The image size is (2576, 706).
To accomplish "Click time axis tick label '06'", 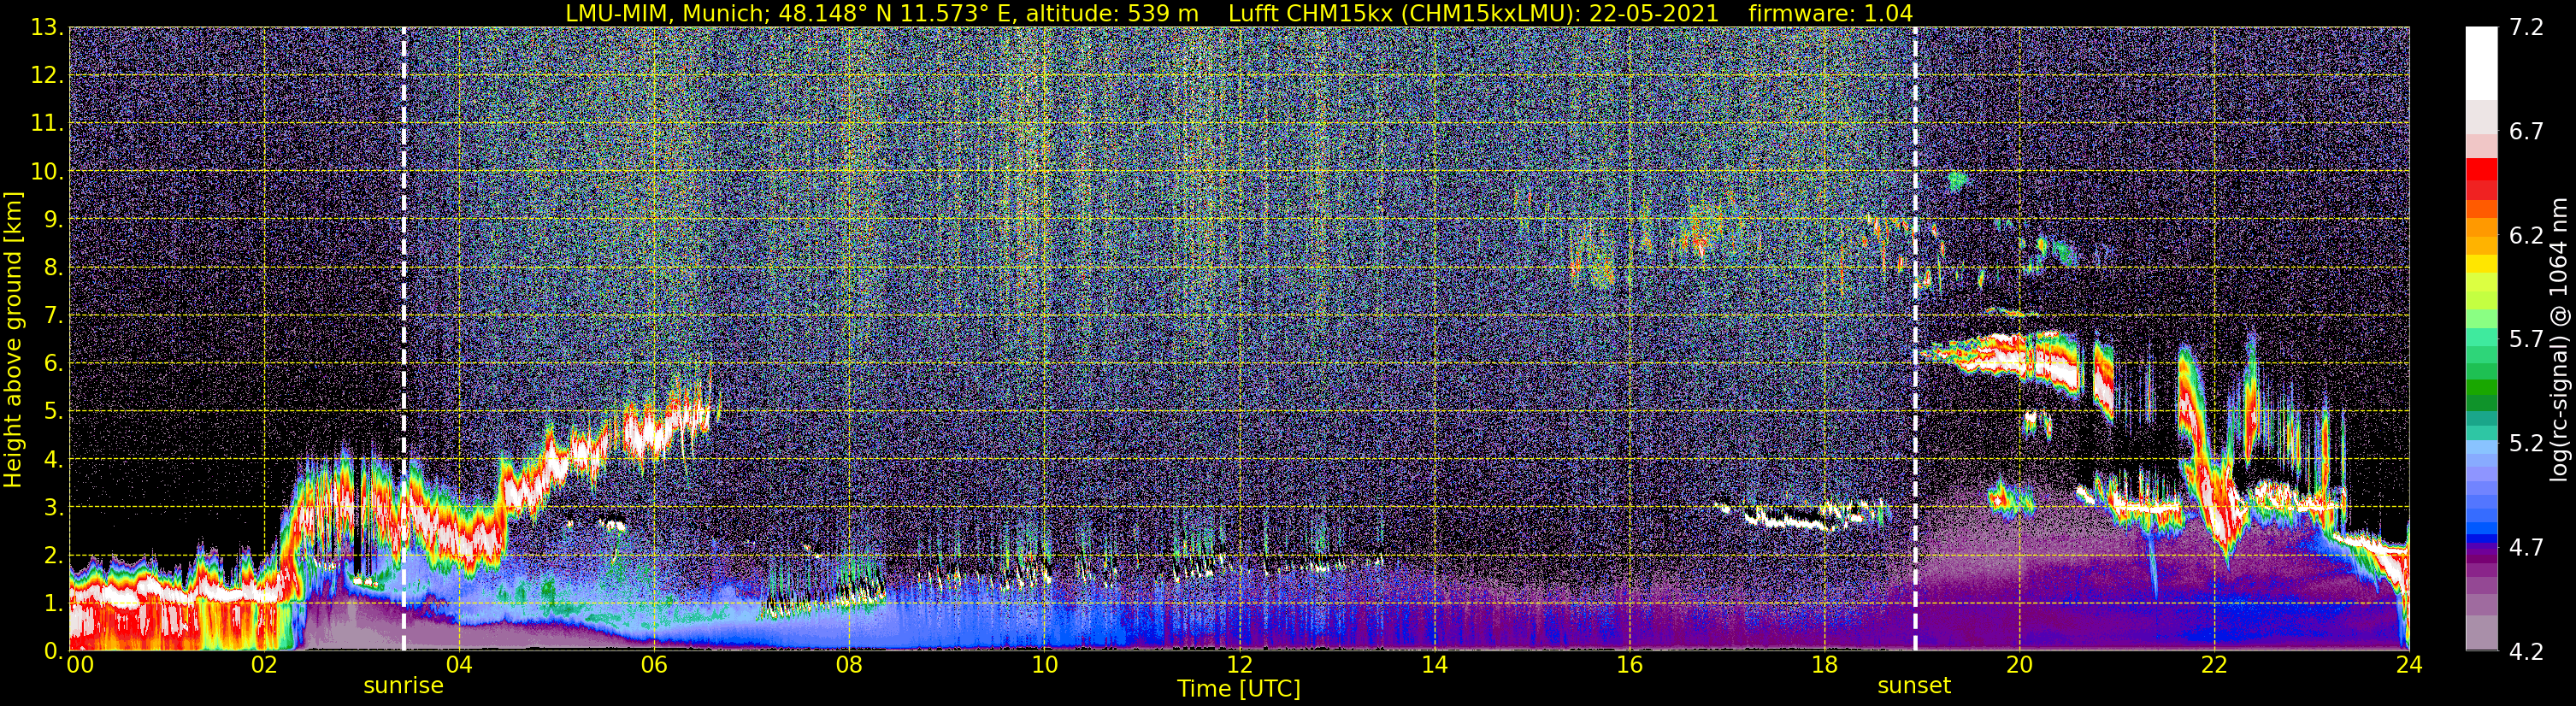I will point(653,665).
